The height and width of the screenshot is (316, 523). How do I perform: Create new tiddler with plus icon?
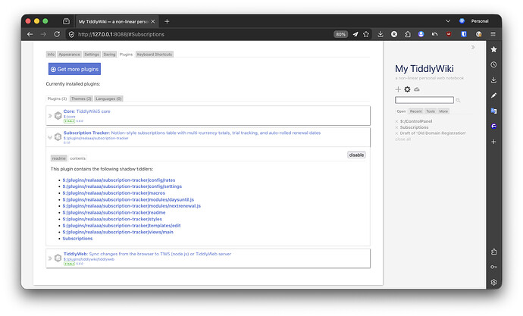coord(398,89)
